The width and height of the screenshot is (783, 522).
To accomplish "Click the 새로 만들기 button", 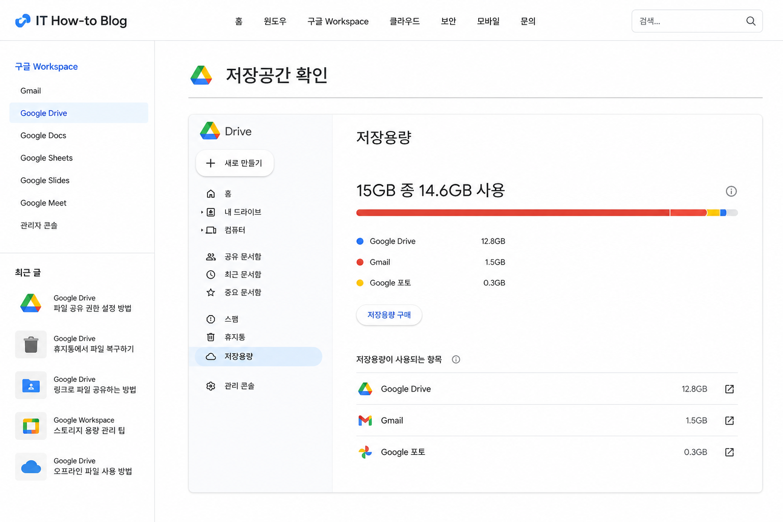I will click(235, 163).
